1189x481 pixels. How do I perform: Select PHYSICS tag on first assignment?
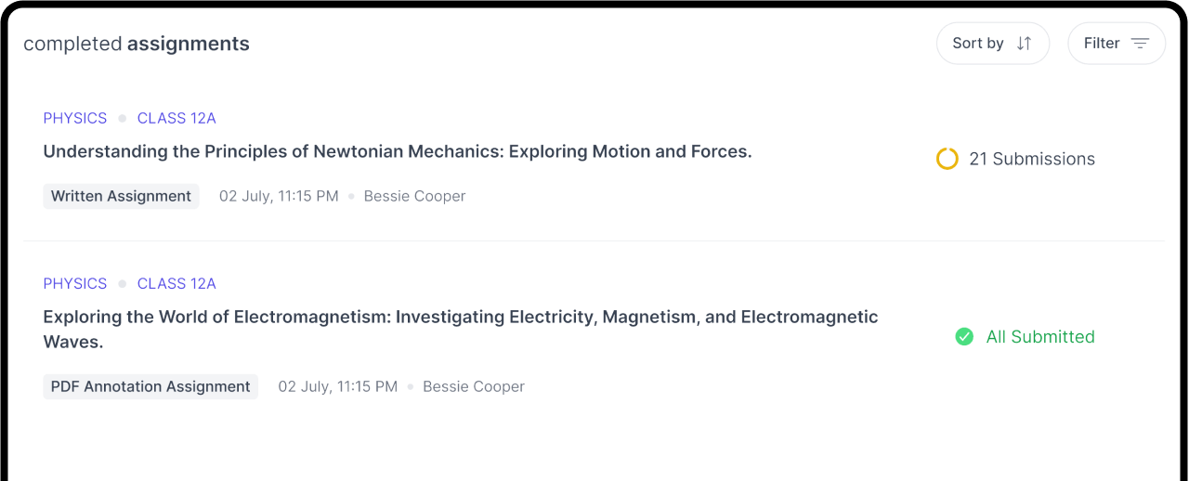coord(75,118)
